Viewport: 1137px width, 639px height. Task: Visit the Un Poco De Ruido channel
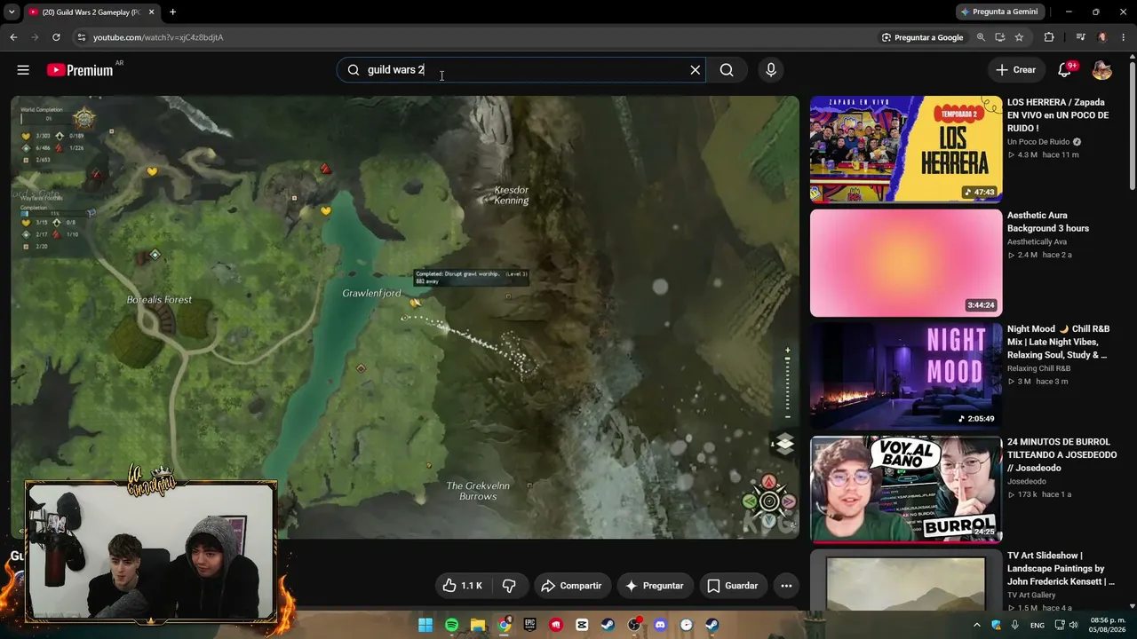(1039, 142)
